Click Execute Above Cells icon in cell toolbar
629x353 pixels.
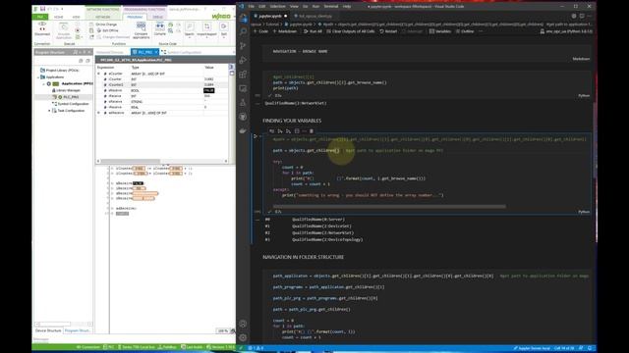[x=280, y=130]
